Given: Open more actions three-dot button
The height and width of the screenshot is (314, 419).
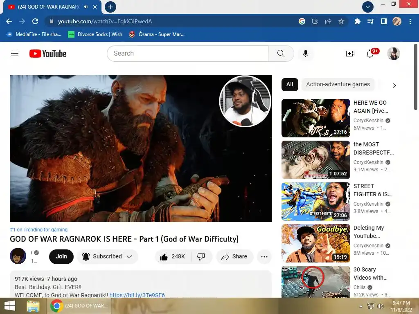Looking at the screenshot, I should click(x=264, y=257).
